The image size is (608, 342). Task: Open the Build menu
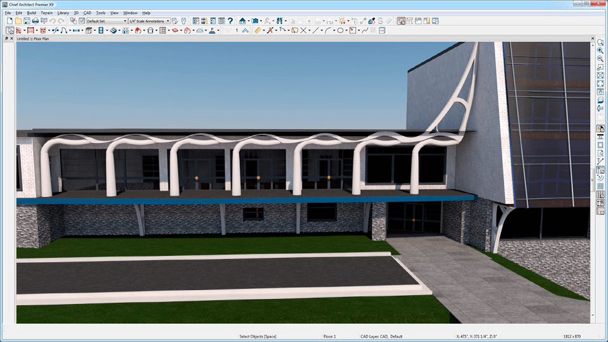click(32, 13)
